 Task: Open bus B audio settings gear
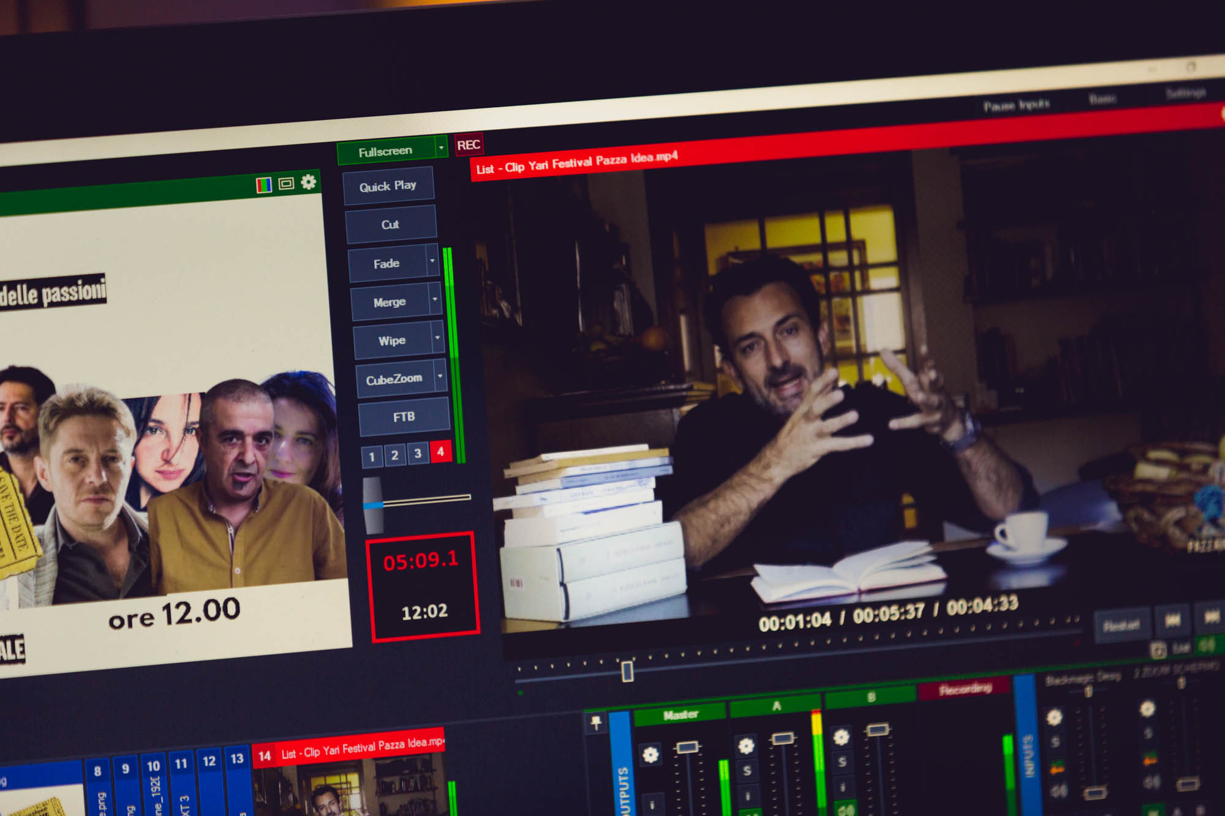pyautogui.click(x=841, y=736)
